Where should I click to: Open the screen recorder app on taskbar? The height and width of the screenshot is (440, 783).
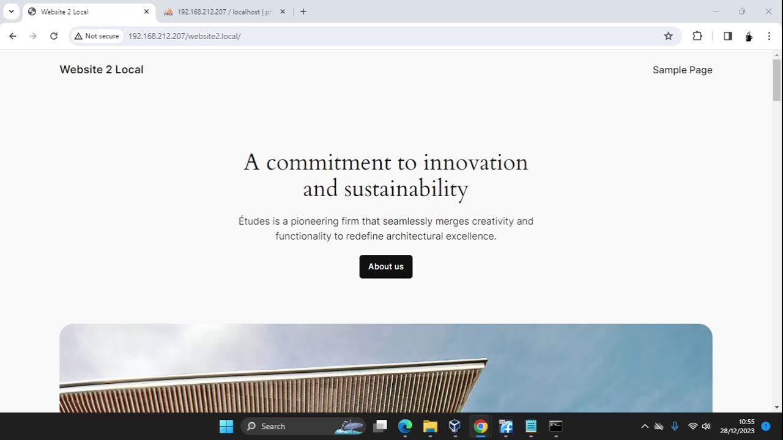click(x=506, y=426)
